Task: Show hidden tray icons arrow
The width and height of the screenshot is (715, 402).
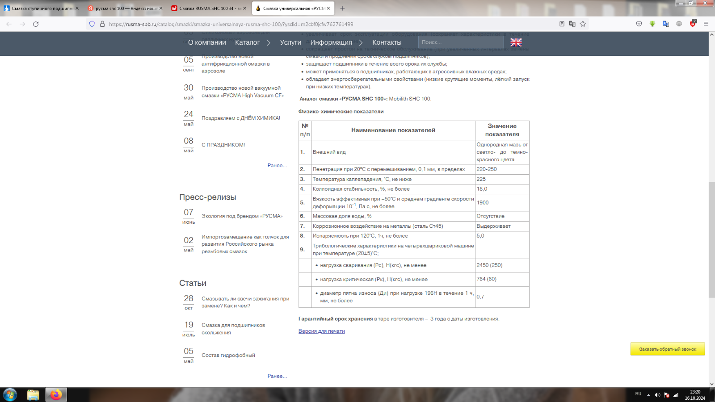Action: [648, 395]
